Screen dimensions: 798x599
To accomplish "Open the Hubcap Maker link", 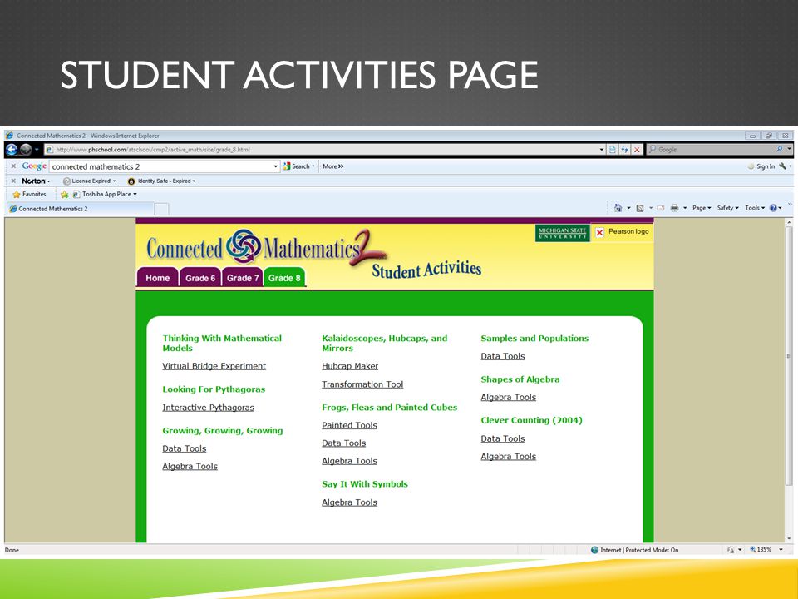I will (350, 366).
